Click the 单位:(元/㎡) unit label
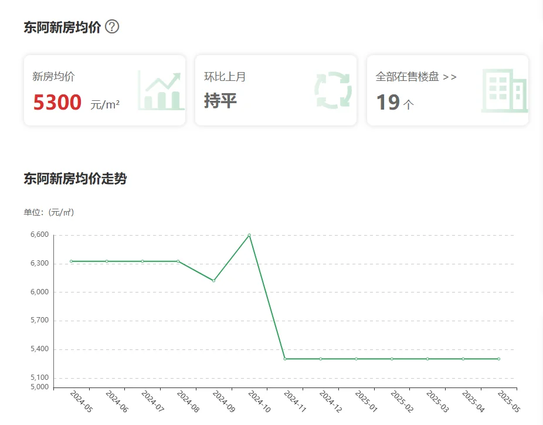Screen dimensions: 543x425 49,212
